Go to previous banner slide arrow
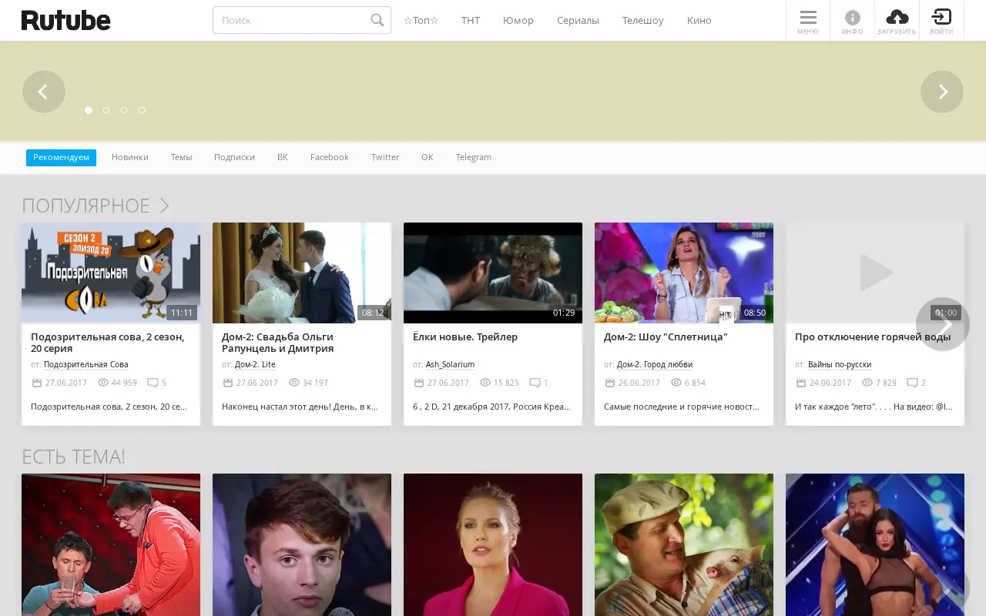 click(44, 92)
